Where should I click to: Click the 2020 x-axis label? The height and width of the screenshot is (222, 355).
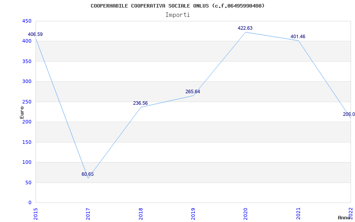pos(246,214)
